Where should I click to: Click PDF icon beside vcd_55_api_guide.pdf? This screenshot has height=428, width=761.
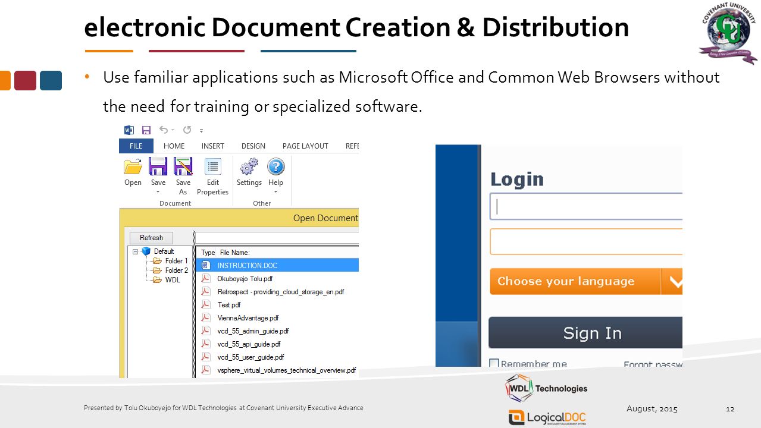coord(206,344)
